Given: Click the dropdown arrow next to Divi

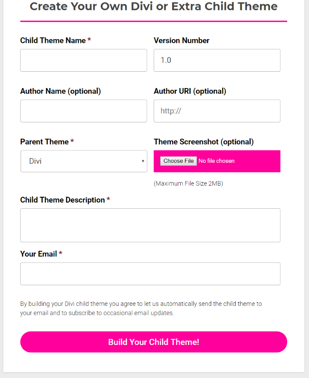Looking at the screenshot, I should click(143, 161).
